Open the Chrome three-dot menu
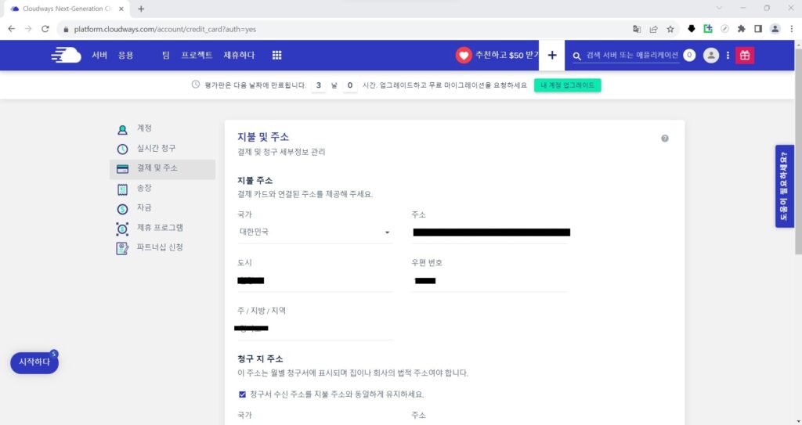The height and width of the screenshot is (425, 802). (791, 29)
